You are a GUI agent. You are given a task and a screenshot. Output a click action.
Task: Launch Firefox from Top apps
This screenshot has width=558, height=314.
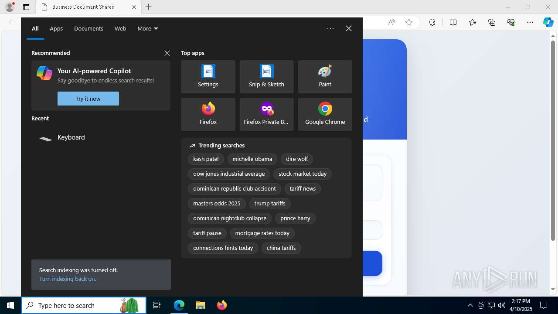coord(208,114)
